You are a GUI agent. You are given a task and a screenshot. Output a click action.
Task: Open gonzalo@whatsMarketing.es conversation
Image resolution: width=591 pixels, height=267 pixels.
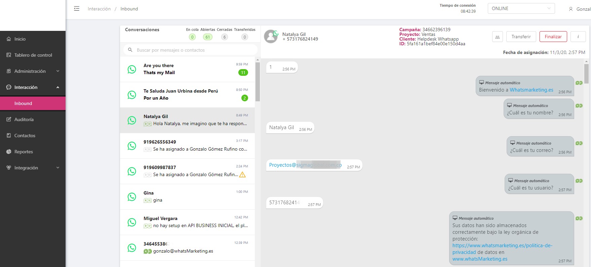[187, 248]
